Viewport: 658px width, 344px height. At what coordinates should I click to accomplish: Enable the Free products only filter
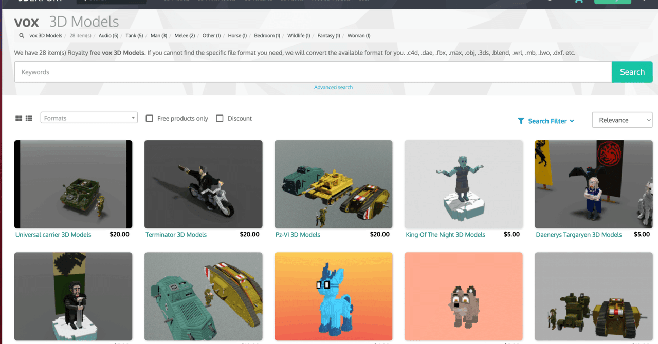click(149, 118)
